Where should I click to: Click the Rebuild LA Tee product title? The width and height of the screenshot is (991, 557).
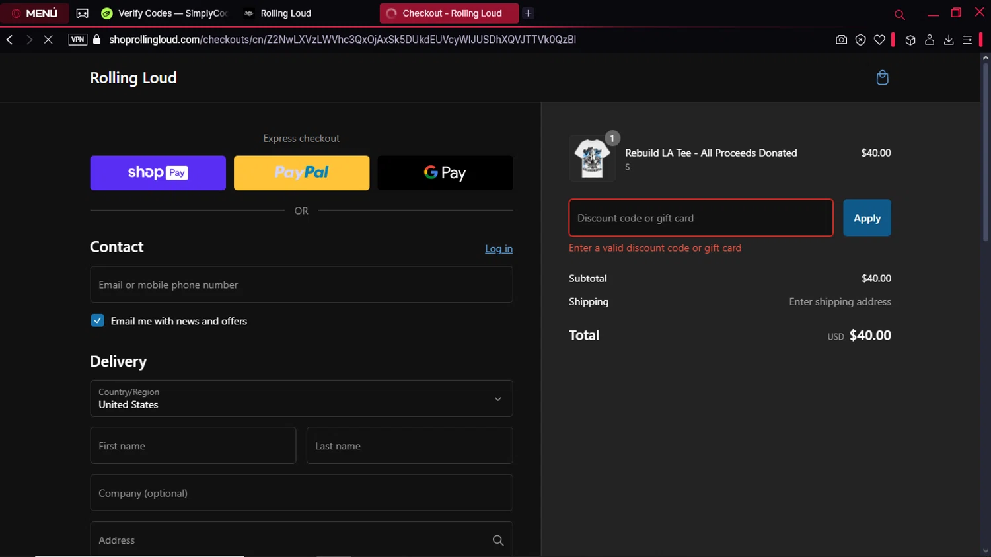(x=711, y=153)
